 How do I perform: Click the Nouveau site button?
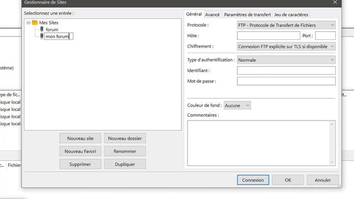coord(80,138)
